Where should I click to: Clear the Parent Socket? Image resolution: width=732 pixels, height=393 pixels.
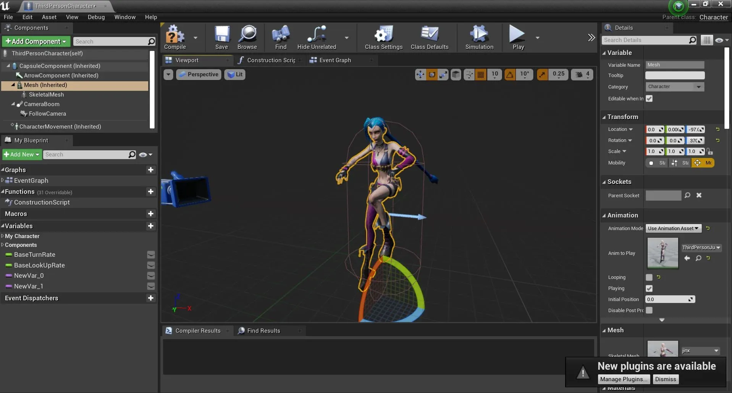pyautogui.click(x=699, y=195)
